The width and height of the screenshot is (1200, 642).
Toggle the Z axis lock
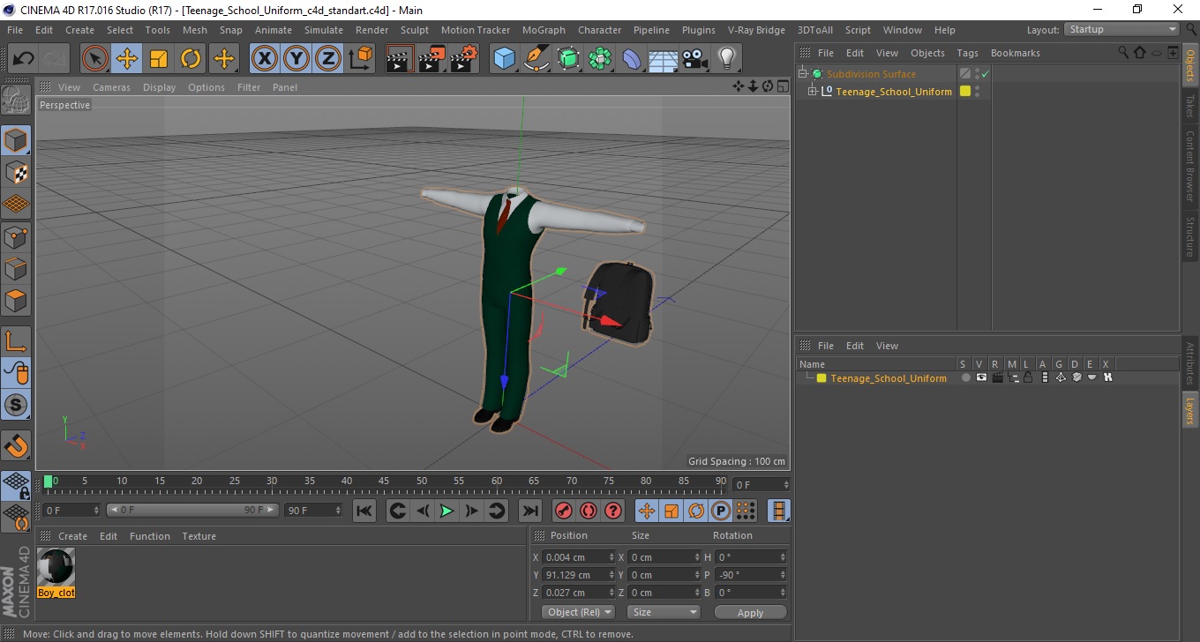(x=328, y=59)
